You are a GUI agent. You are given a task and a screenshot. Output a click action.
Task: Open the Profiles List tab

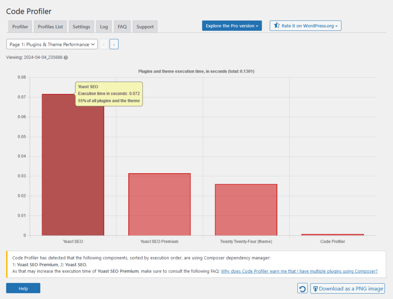coord(50,27)
